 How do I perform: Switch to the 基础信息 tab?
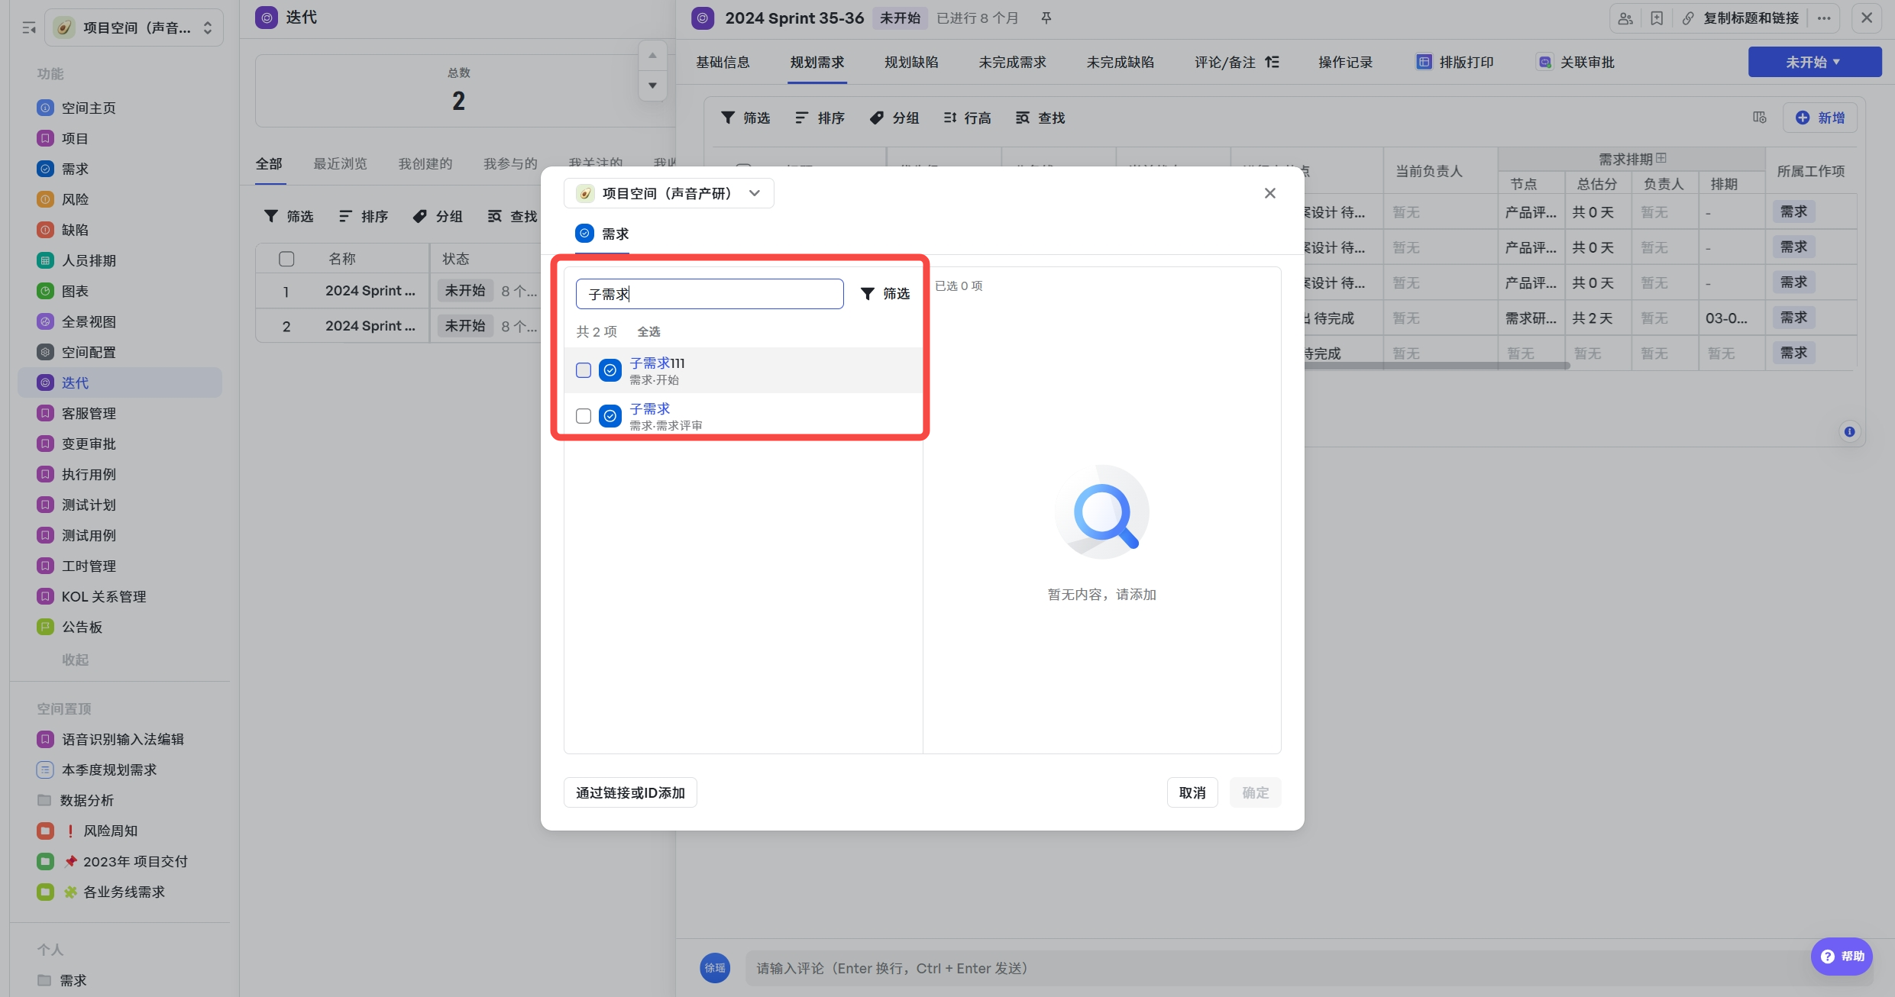pyautogui.click(x=723, y=62)
